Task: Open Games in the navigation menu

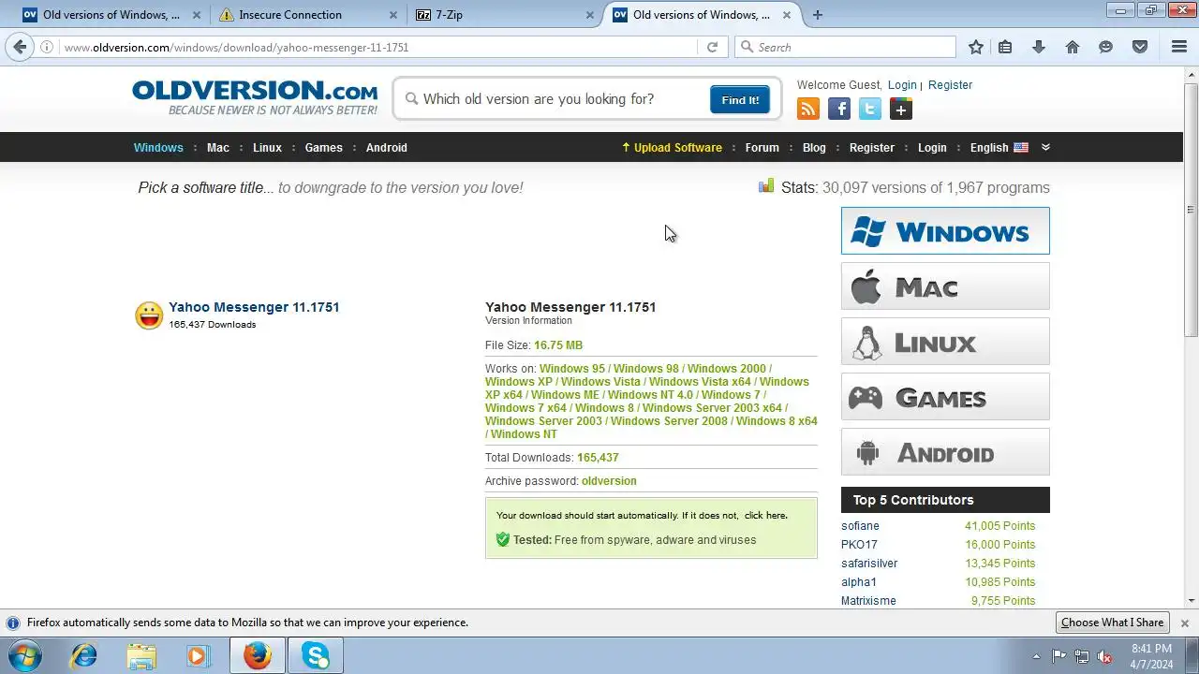Action: point(323,148)
